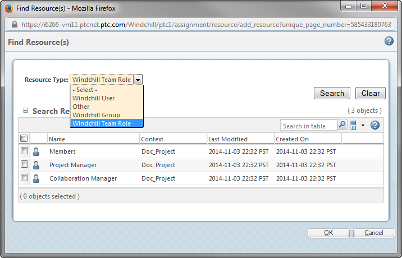Click the Cancel button
Image resolution: width=402 pixels, height=258 pixels.
374,233
